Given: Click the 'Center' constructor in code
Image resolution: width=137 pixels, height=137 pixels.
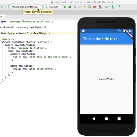Looking at the screenshot, I should pyautogui.click(x=28, y=66).
